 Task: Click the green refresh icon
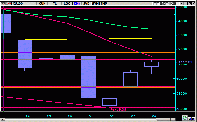[x=185, y=118]
